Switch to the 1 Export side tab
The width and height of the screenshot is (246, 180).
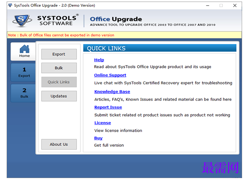pos(23,72)
